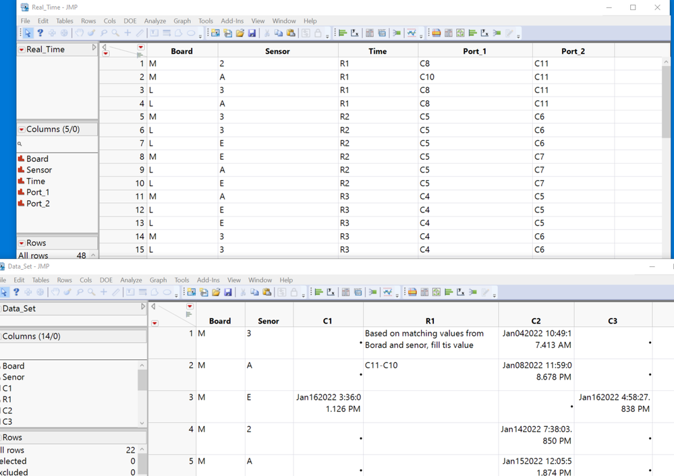Collapse the Real_Time table panel with the gray triangle
Screen dimensions: 674x476
[94, 49]
